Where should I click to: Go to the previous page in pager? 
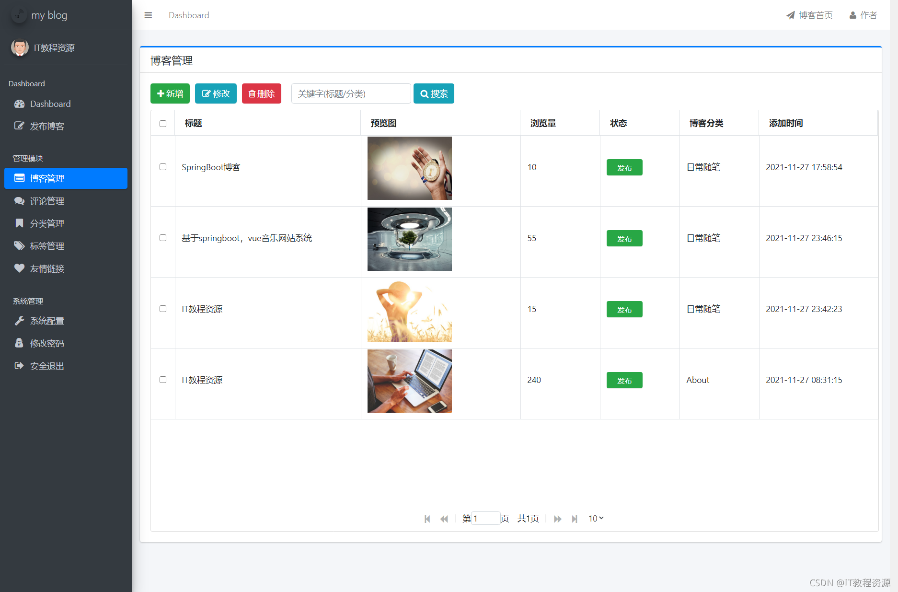444,519
